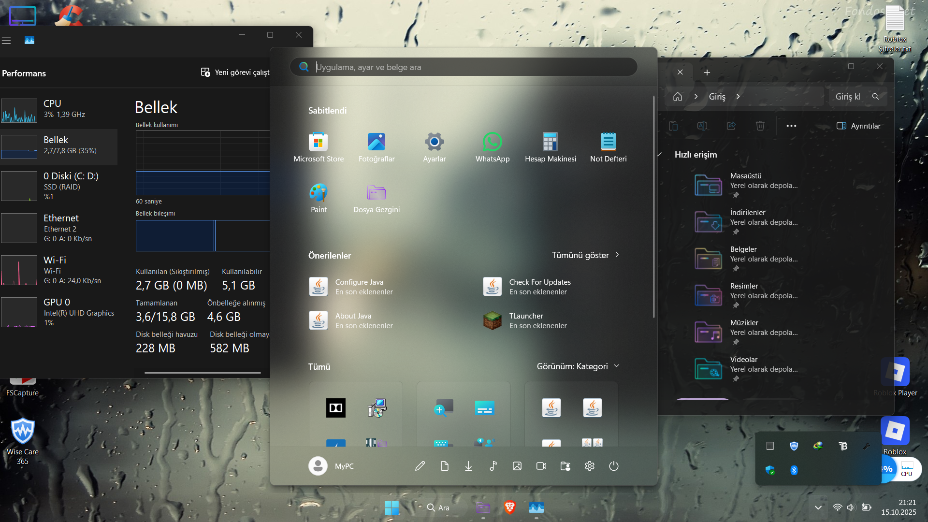
Task: Open the Dolby app icon in Tümü
Action: (336, 408)
